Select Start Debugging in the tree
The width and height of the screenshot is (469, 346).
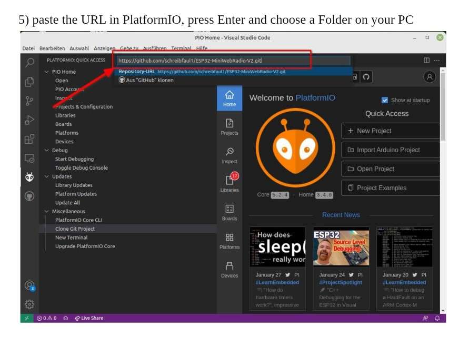tap(74, 159)
